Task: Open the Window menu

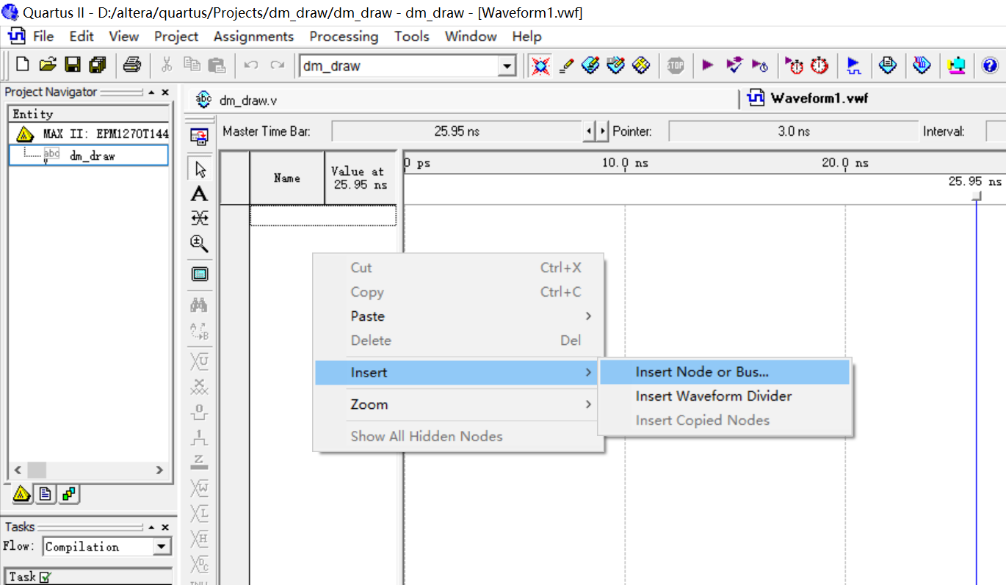Action: 471,36
